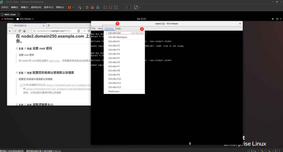
Task: Click the stretch guest display icon
Action: coord(136,7)
